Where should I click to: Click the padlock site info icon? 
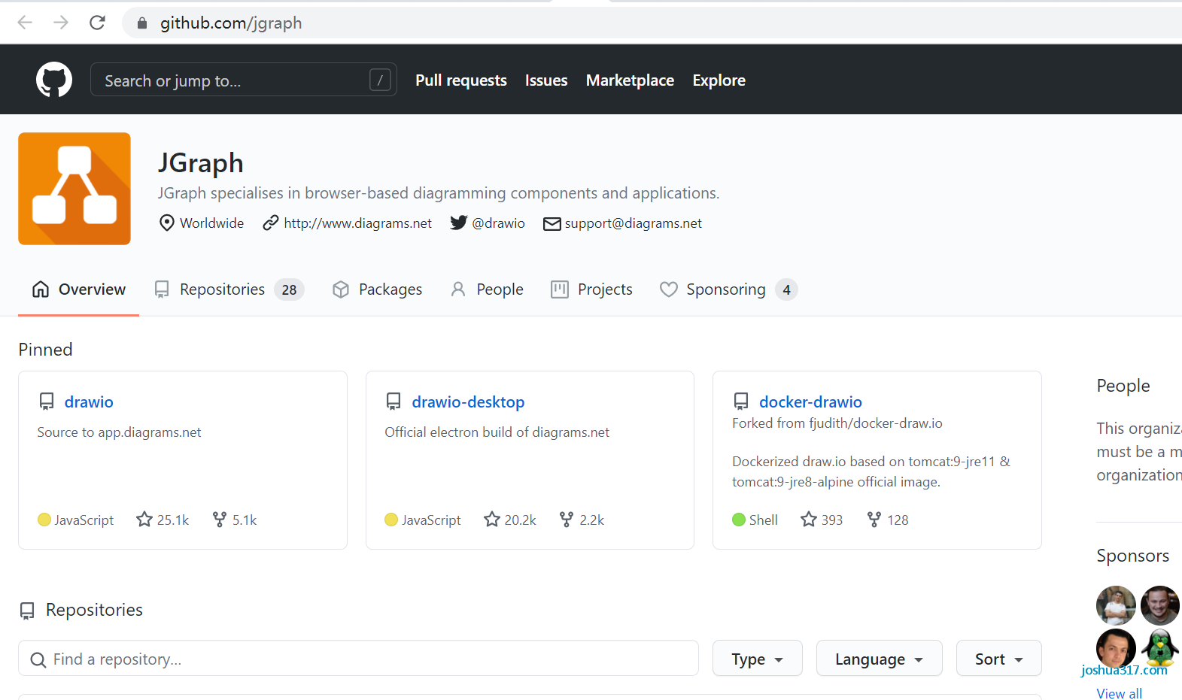point(142,23)
